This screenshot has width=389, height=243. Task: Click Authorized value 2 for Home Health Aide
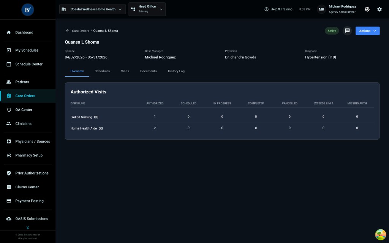[x=155, y=128]
